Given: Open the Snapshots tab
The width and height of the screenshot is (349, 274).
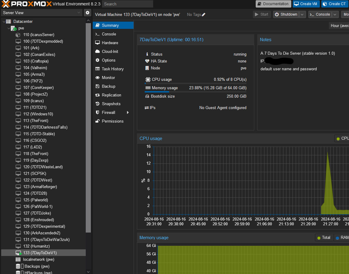Looking at the screenshot, I should click(x=113, y=104).
